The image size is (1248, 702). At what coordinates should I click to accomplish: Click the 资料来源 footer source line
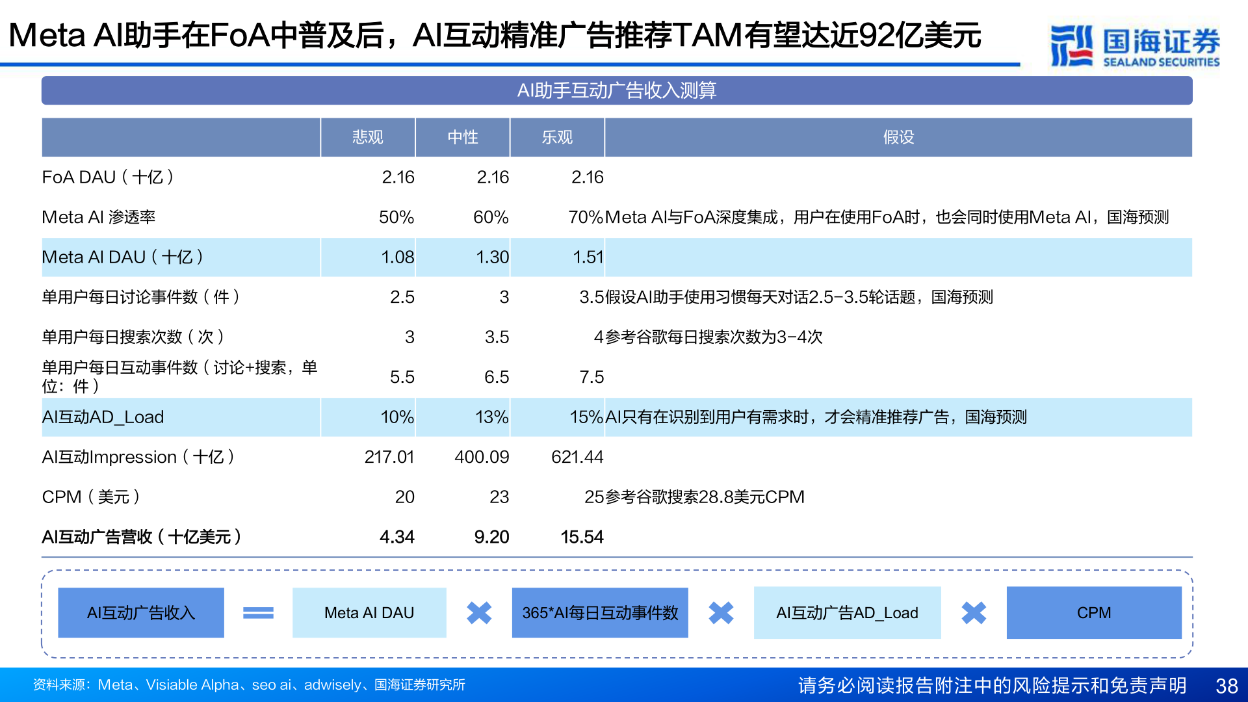point(249,685)
